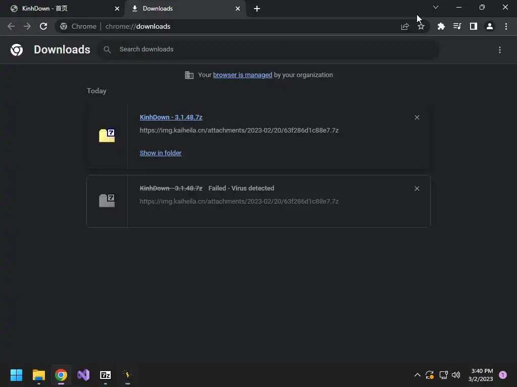
Task: Open a new tab
Action: (x=257, y=9)
